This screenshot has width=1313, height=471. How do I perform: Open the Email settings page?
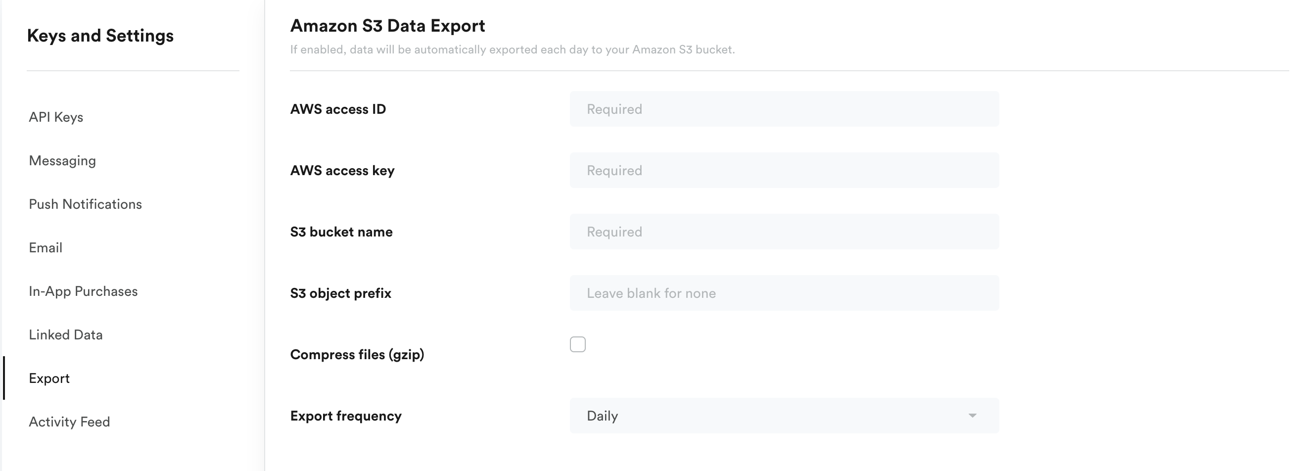[x=46, y=248]
